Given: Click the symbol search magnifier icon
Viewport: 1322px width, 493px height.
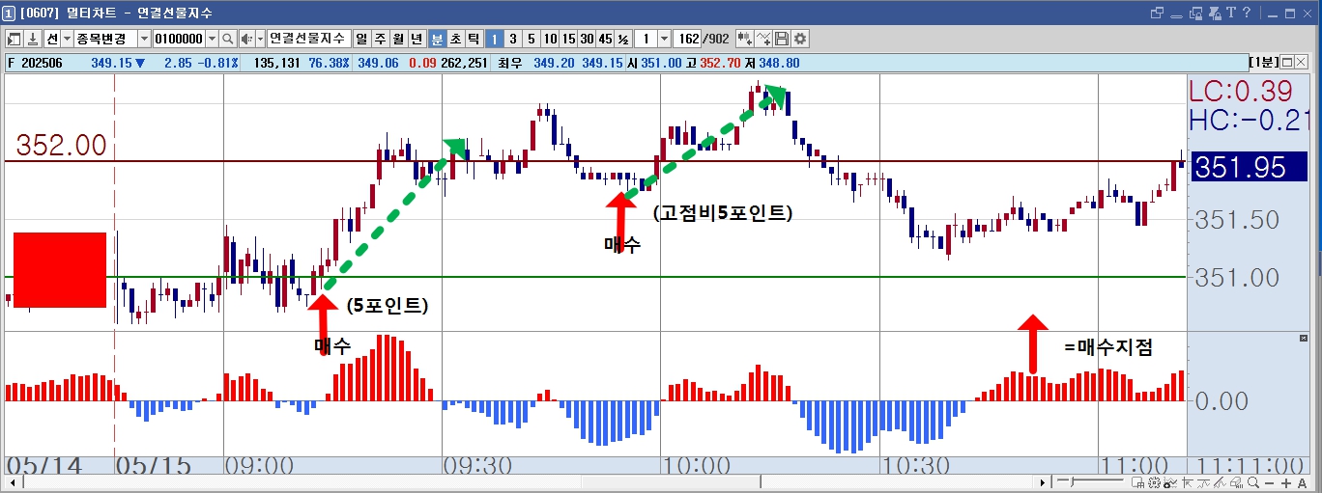Looking at the screenshot, I should click(x=228, y=39).
